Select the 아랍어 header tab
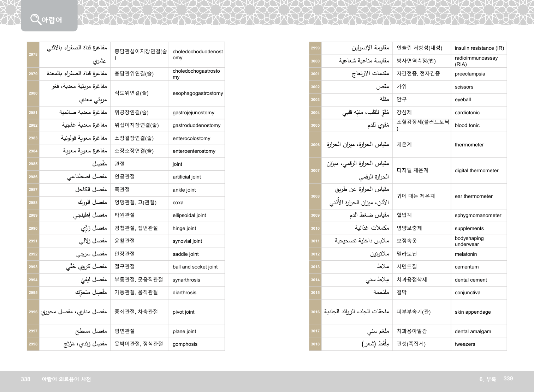The image size is (534, 392). (x=52, y=20)
